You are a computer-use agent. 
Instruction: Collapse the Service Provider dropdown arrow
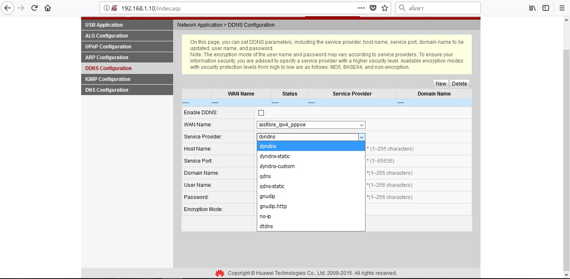[x=362, y=137]
